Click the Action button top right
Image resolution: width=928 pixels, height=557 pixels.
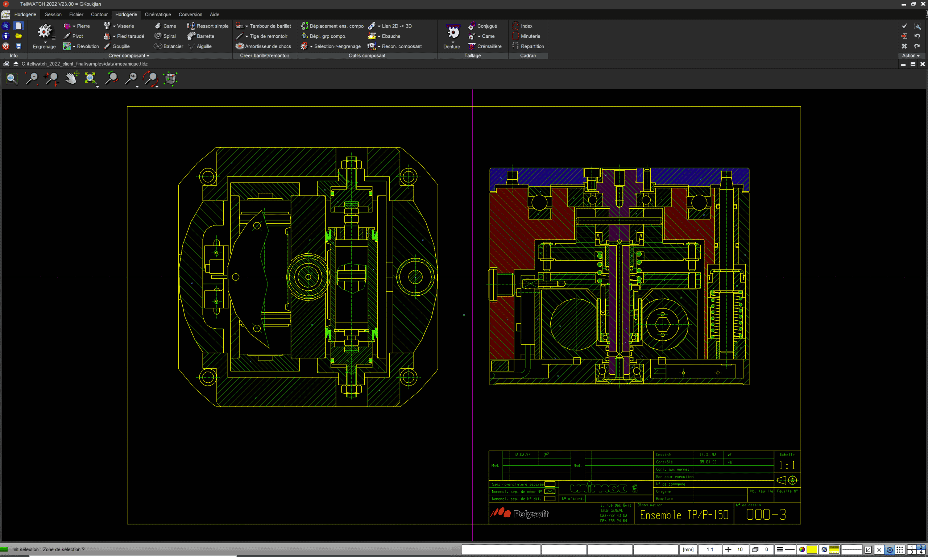tap(911, 55)
